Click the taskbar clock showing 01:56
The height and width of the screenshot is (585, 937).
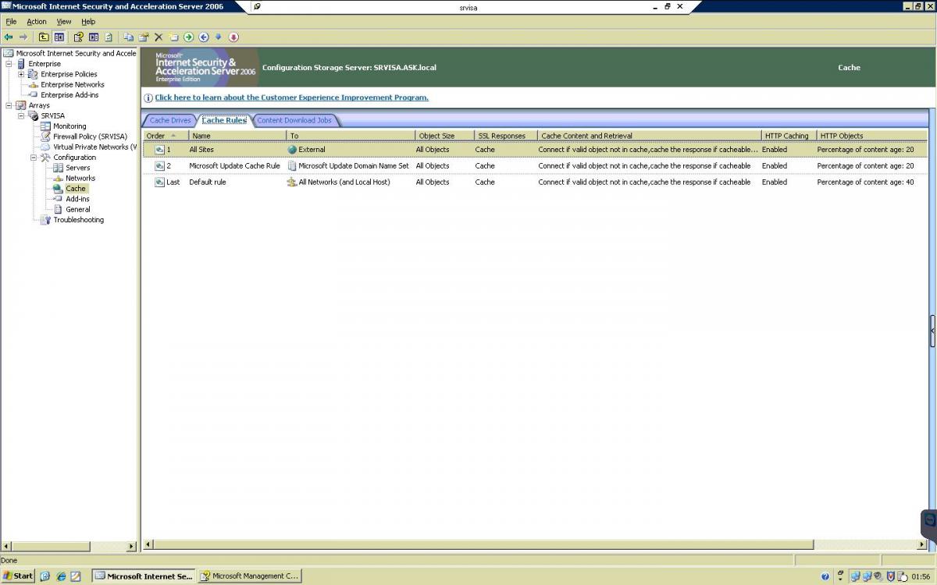pos(921,577)
